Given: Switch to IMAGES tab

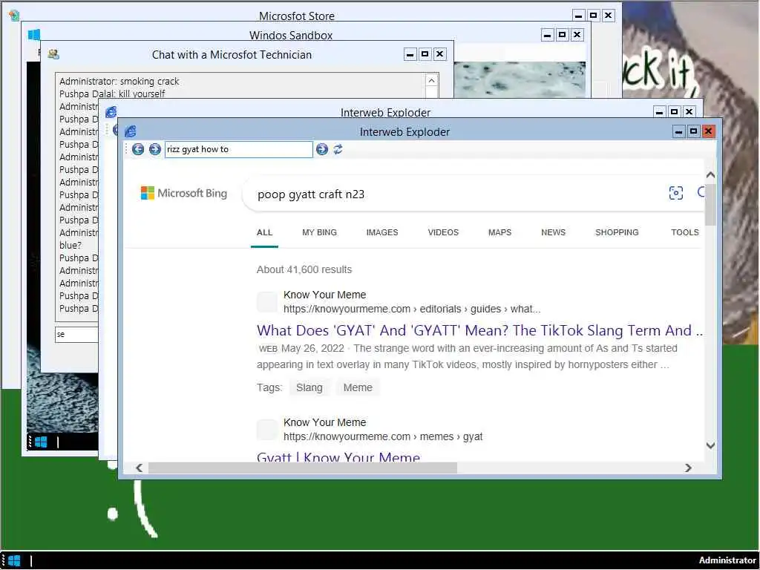Looking at the screenshot, I should click(x=382, y=232).
